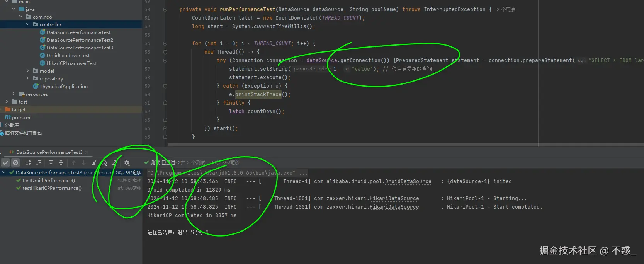Open DataSourcePerformanceTest class file
Image resolution: width=644 pixels, height=264 pixels.
tap(78, 32)
